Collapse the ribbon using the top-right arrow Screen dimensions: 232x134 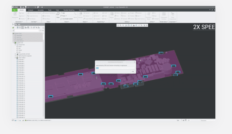(210, 10)
